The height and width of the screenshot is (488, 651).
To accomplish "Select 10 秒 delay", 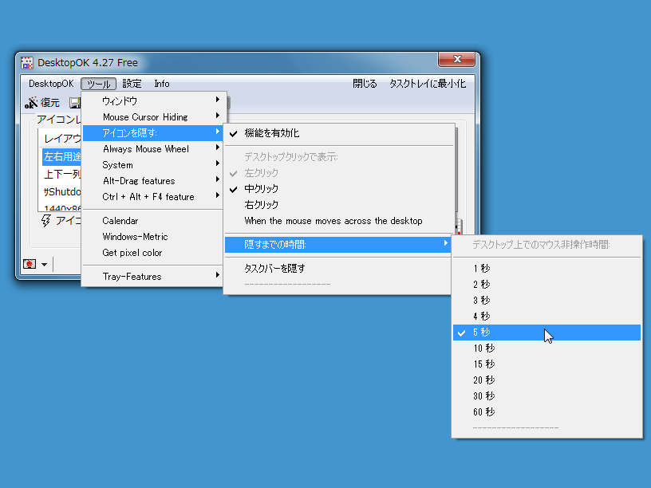I will click(546, 348).
